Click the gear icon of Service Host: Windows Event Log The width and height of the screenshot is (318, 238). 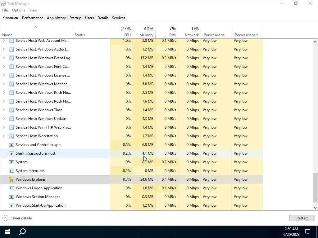(11, 58)
